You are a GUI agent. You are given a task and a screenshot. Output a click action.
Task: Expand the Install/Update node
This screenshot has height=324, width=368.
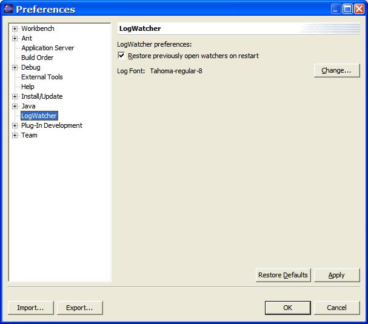click(15, 96)
